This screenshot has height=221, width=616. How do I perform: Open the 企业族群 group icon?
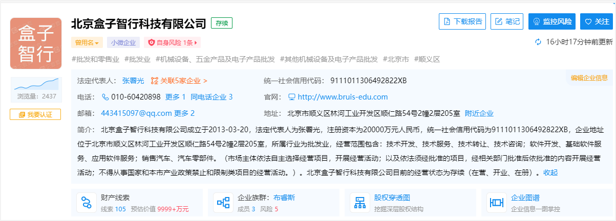point(223,203)
